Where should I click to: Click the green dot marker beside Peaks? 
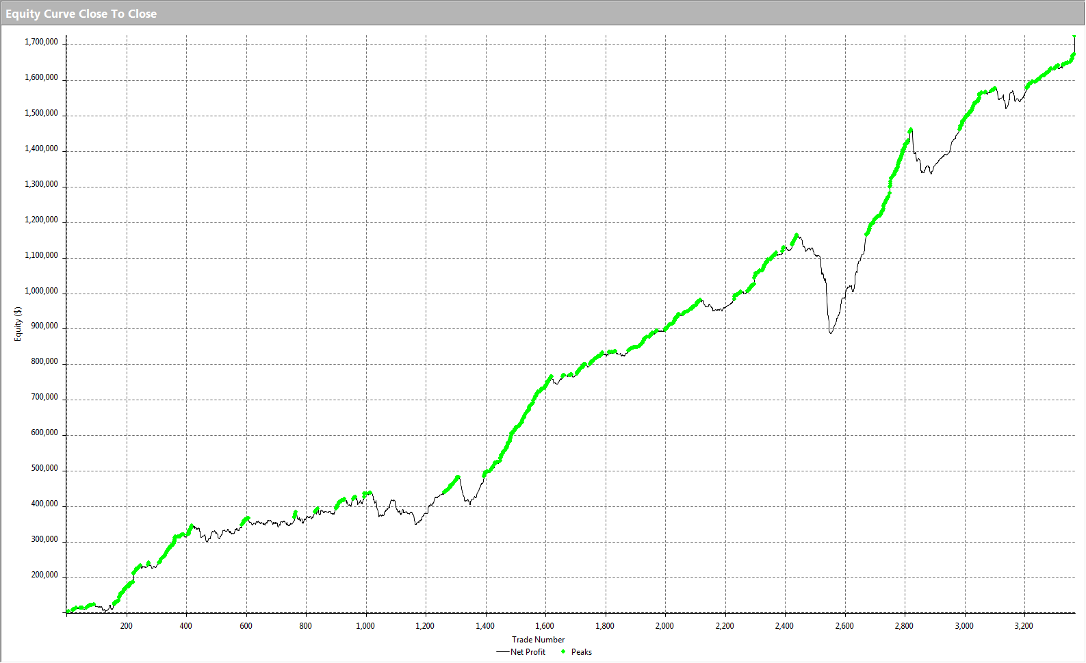[563, 652]
